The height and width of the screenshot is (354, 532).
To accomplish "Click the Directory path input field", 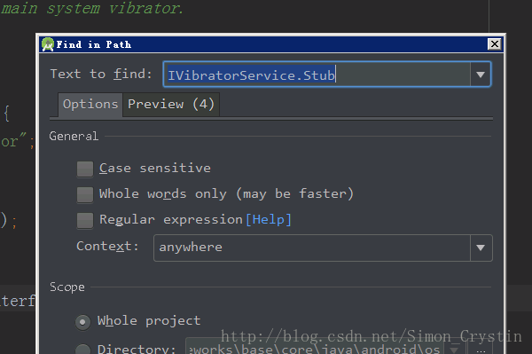I will pyautogui.click(x=316, y=349).
